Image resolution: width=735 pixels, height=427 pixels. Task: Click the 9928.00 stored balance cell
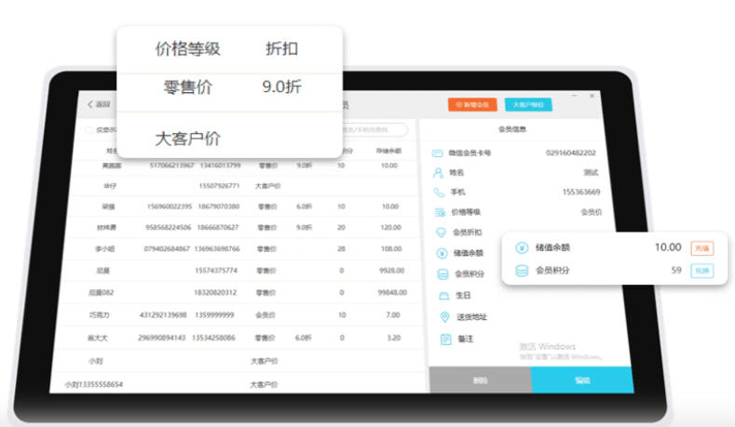pyautogui.click(x=392, y=271)
